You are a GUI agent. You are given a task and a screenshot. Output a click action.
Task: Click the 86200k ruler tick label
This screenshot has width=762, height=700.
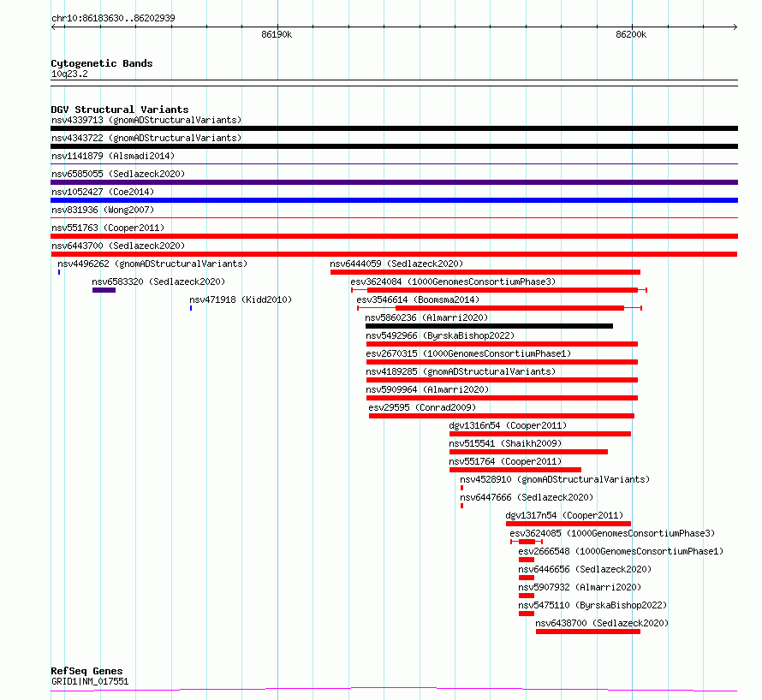coord(631,34)
